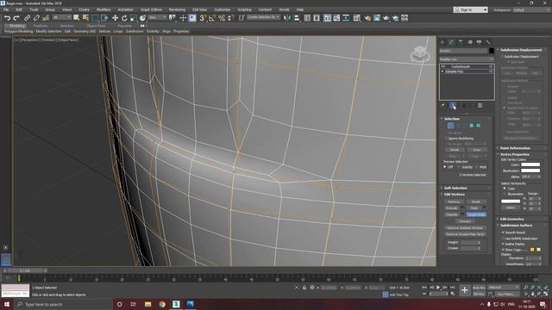Expand the Editable Poly stack entry
This screenshot has height=310, width=552.
coord(442,71)
